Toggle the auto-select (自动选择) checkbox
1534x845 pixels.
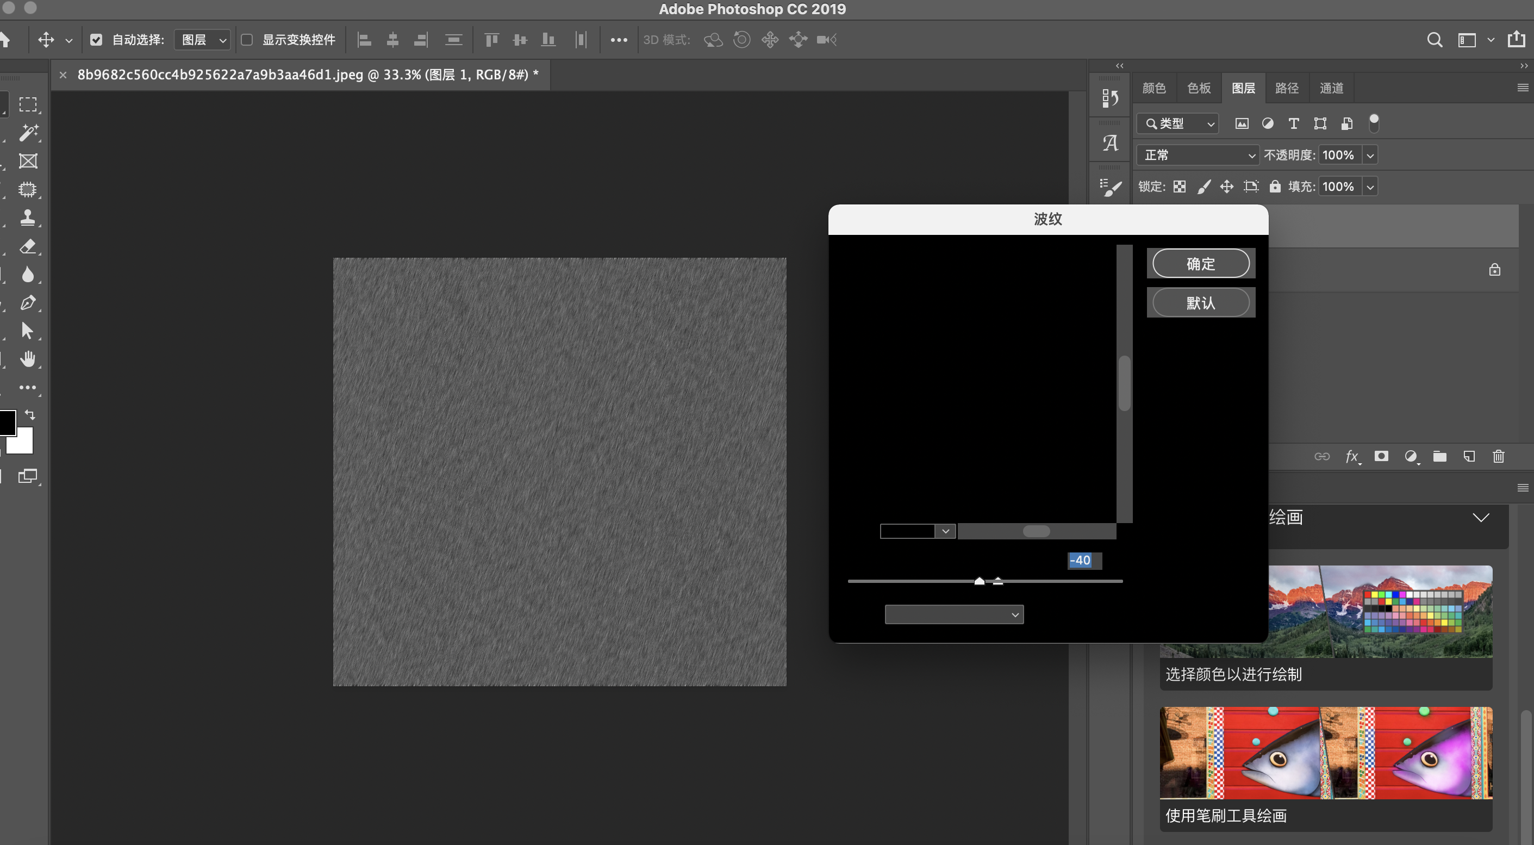tap(96, 40)
